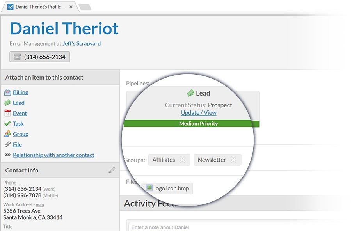Edit contact info via pencil icon
The width and height of the screenshot is (352, 231).
(112, 170)
